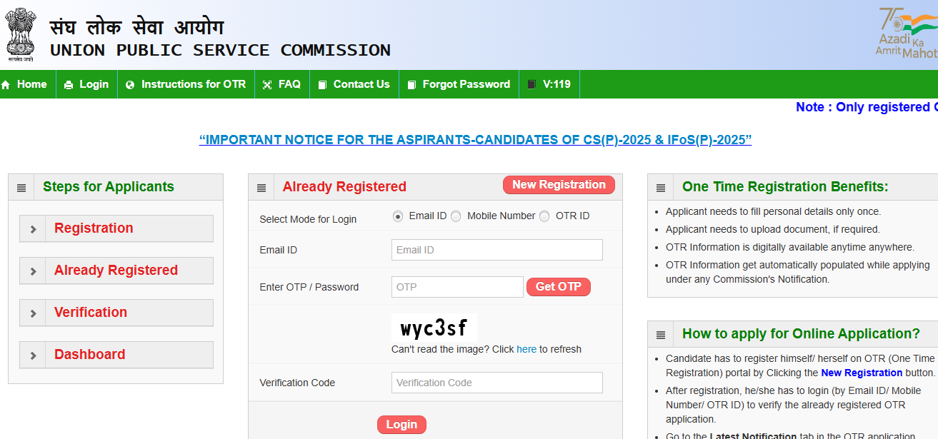938x439 pixels.
Task: Click the Contact Us phone icon
Action: click(321, 84)
